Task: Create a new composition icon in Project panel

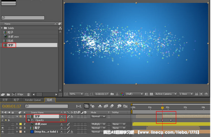Action: [14, 94]
